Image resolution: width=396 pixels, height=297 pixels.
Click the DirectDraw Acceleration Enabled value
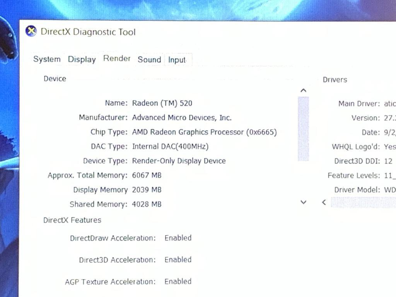tap(178, 238)
